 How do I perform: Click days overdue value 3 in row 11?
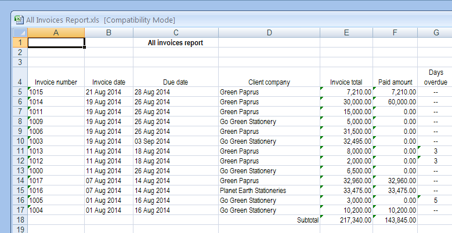pos(435,151)
